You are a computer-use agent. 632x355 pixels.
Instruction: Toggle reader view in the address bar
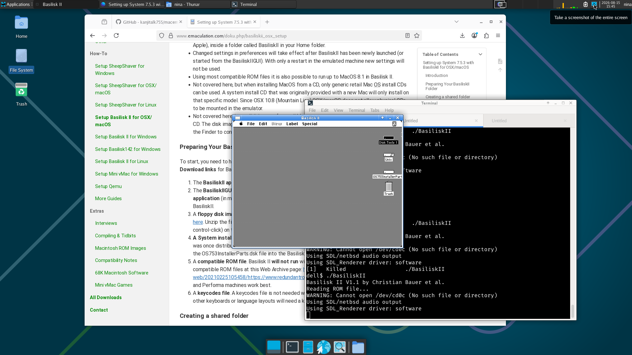pyautogui.click(x=408, y=36)
